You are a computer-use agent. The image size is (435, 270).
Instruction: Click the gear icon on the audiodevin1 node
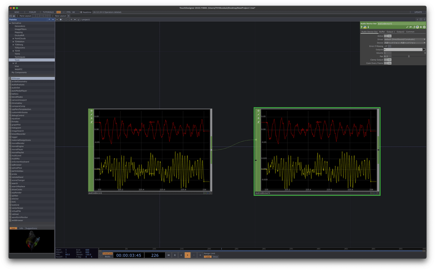coord(92,111)
